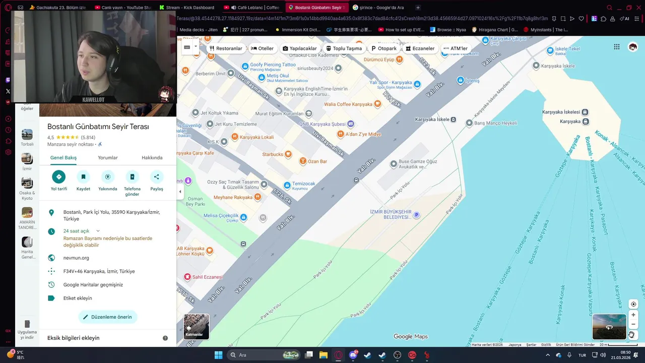Click the (5.814) reviews count

pyautogui.click(x=88, y=137)
